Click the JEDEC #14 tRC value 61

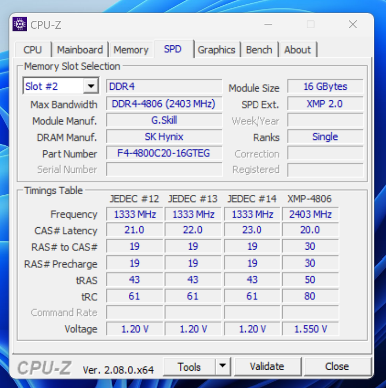(x=252, y=296)
